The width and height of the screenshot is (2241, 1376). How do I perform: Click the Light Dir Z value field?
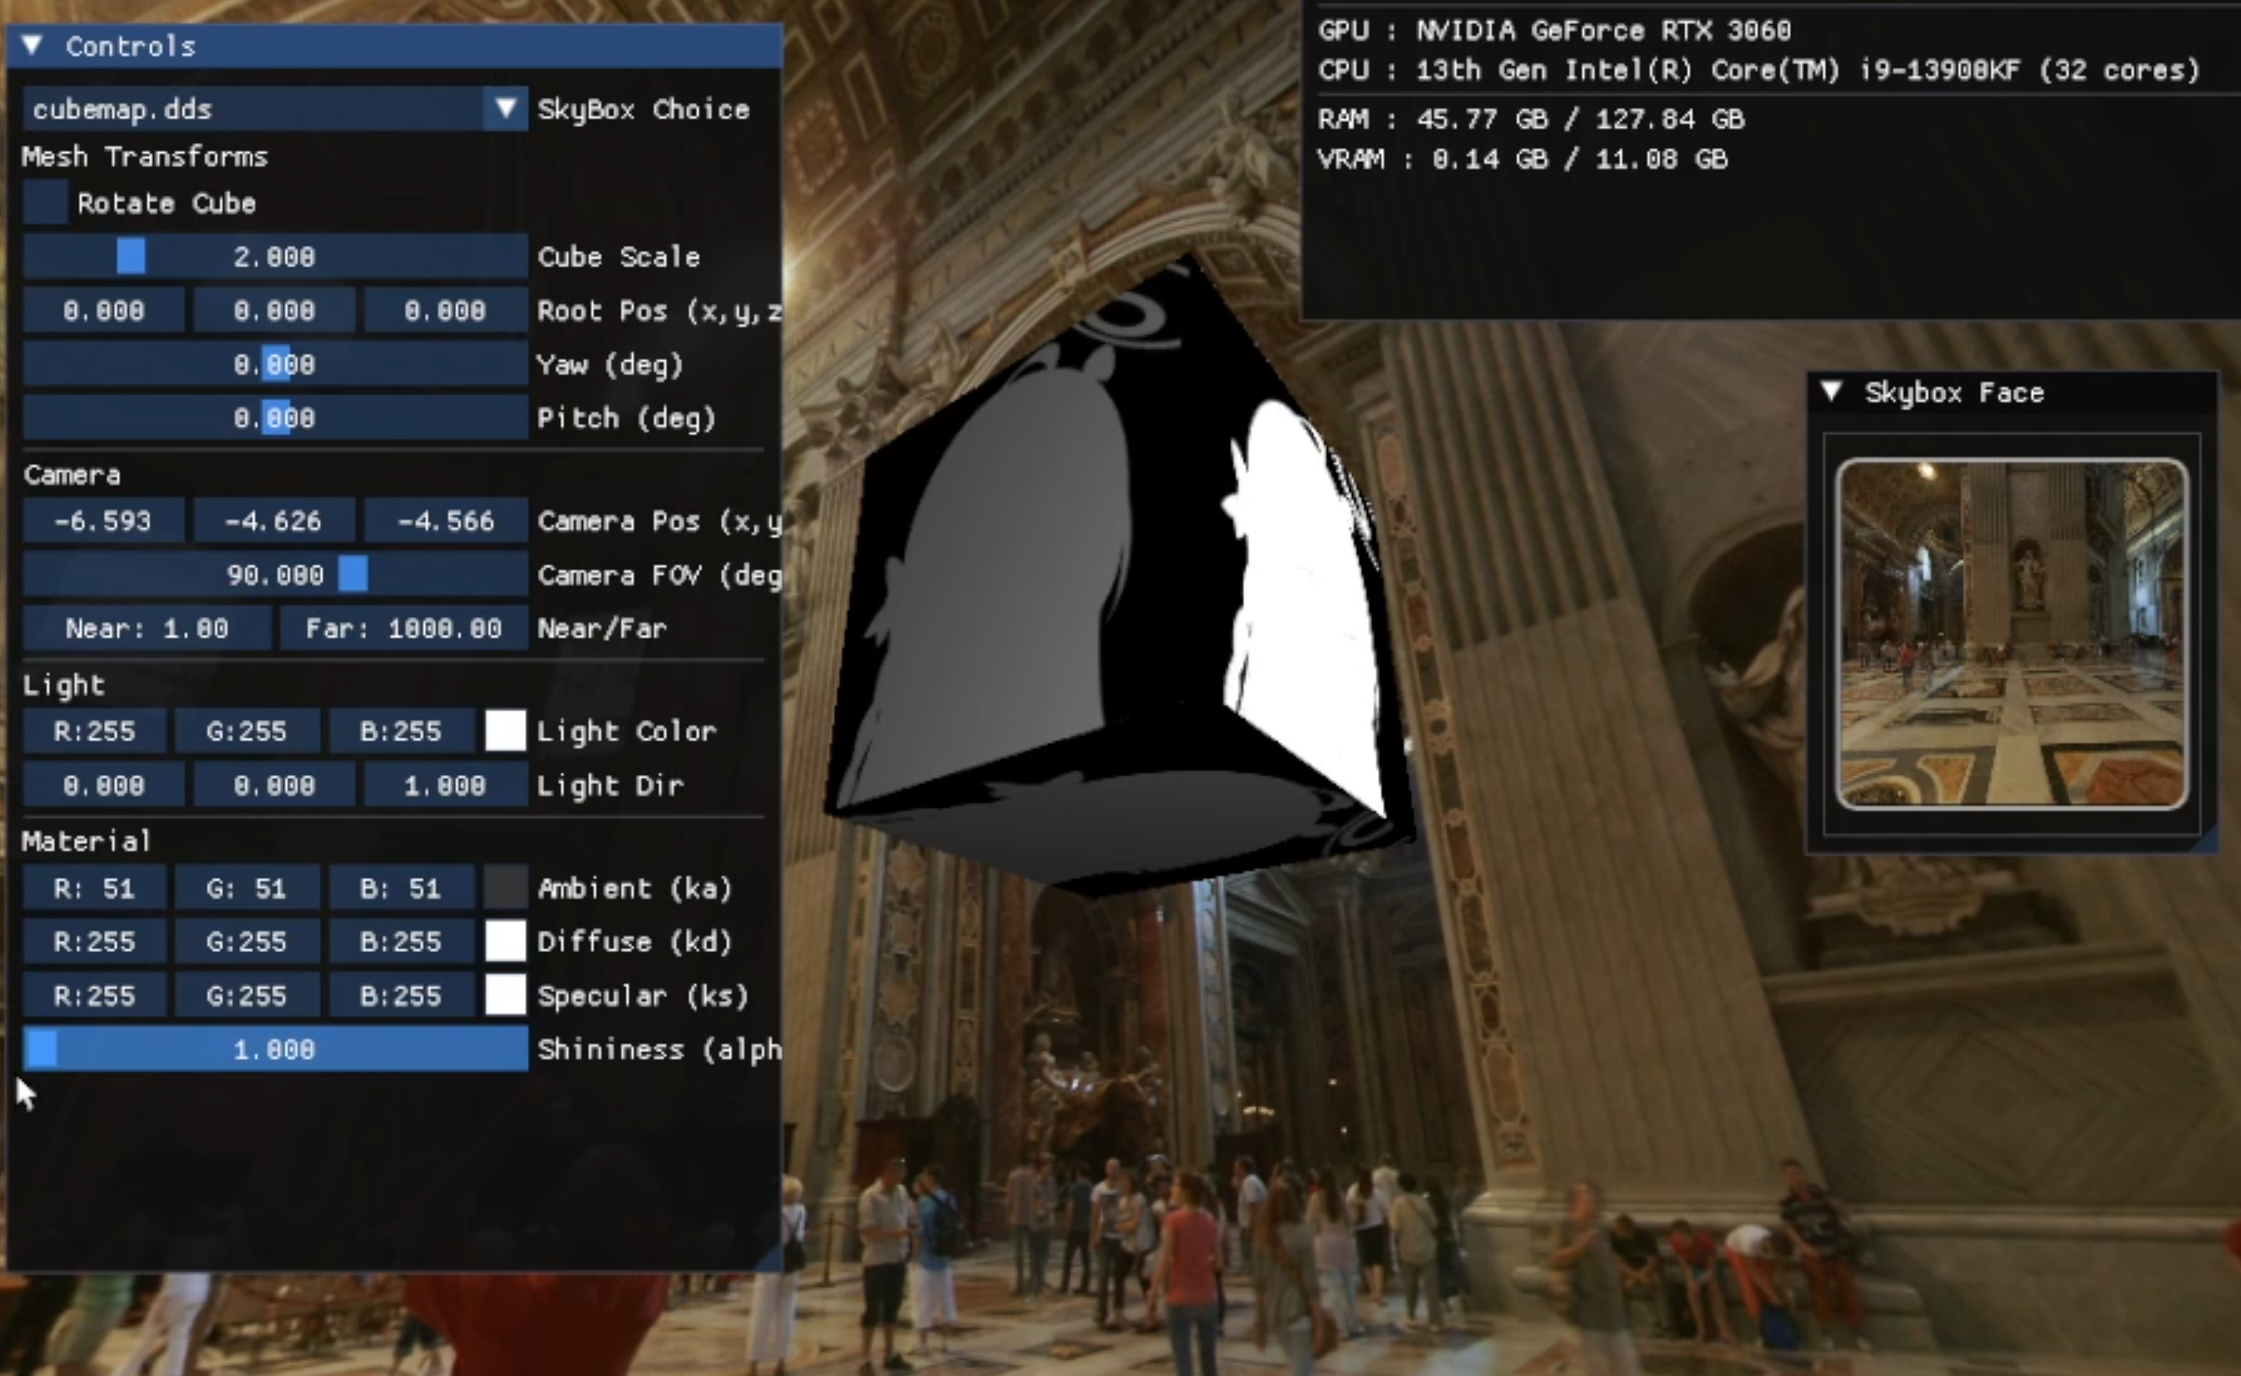click(x=445, y=784)
